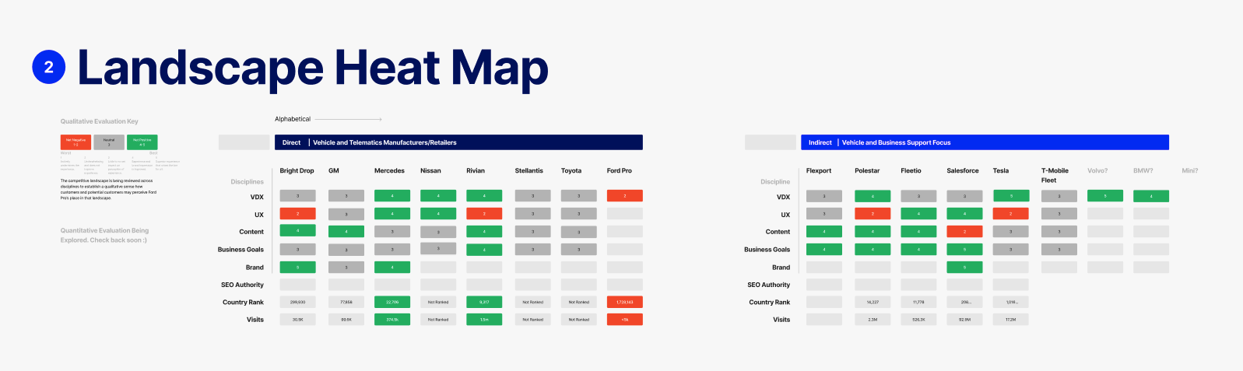Select the Ford Pro column header
Screen dimensions: 1243x371
620,170
